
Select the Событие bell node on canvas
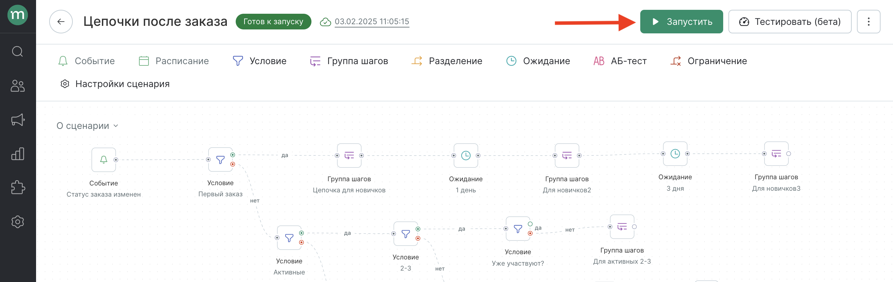[x=104, y=160]
